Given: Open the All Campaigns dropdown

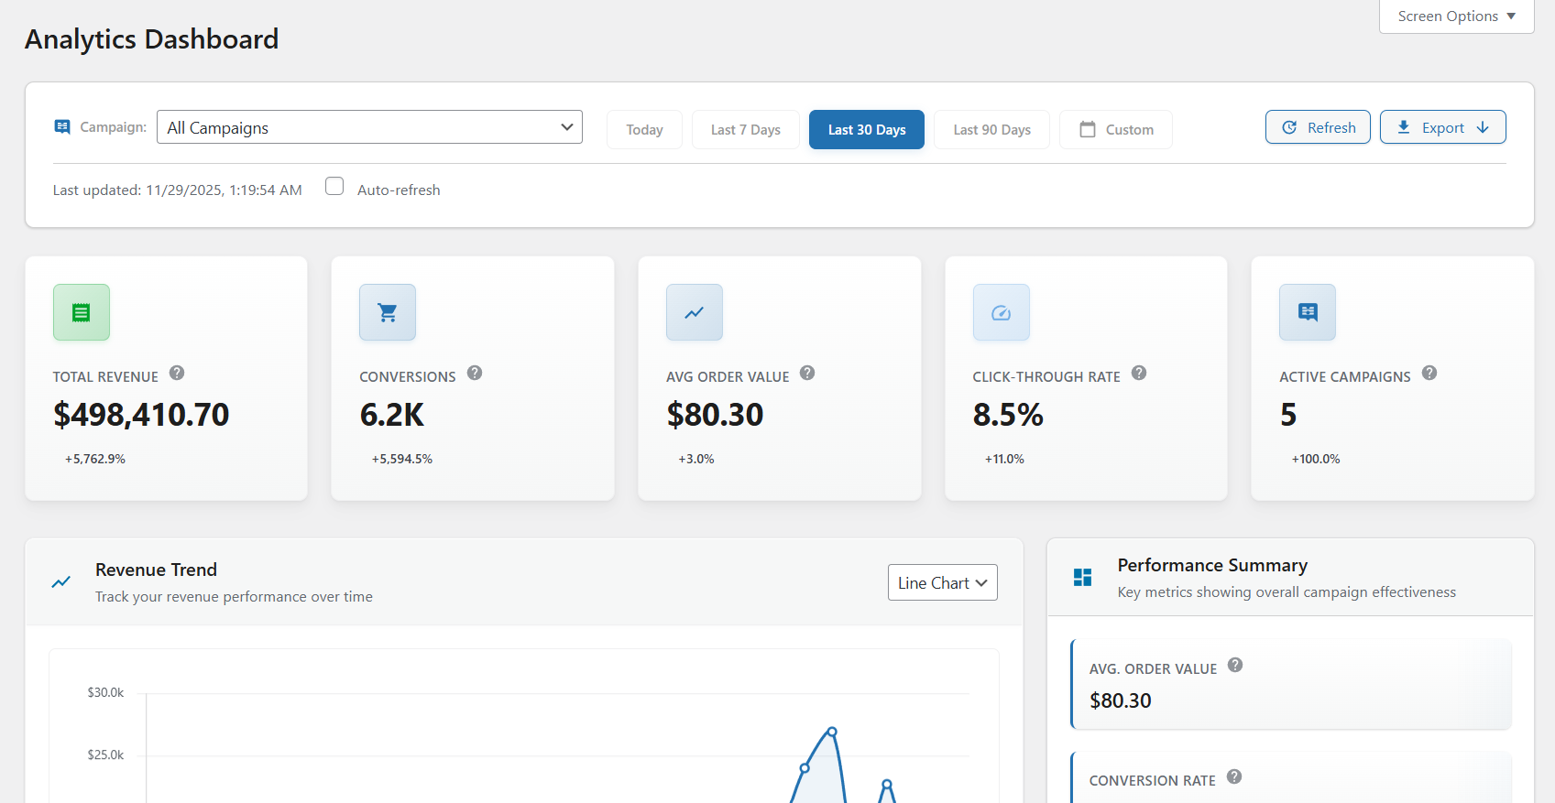Looking at the screenshot, I should coord(369,127).
